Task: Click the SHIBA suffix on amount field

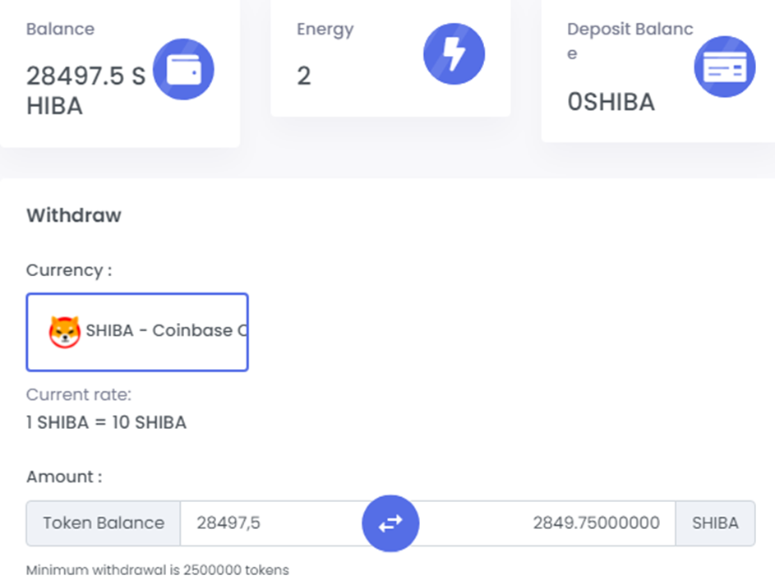Action: click(x=715, y=523)
